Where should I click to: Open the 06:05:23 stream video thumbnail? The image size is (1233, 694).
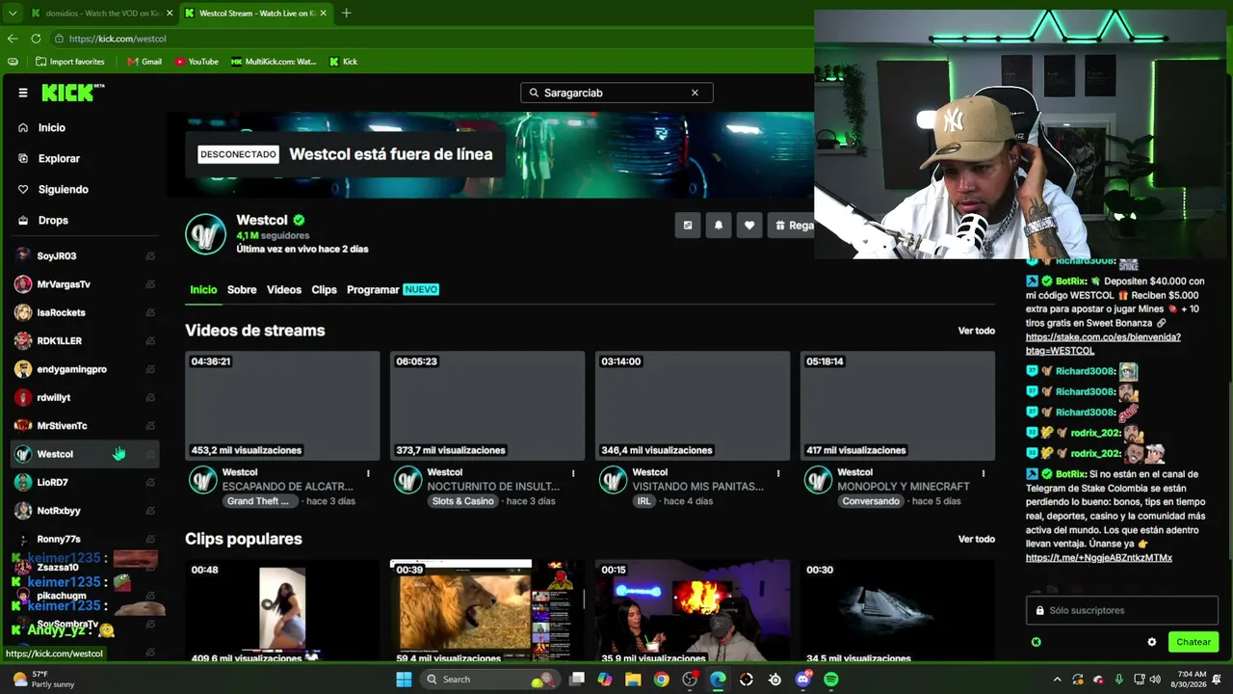click(487, 406)
